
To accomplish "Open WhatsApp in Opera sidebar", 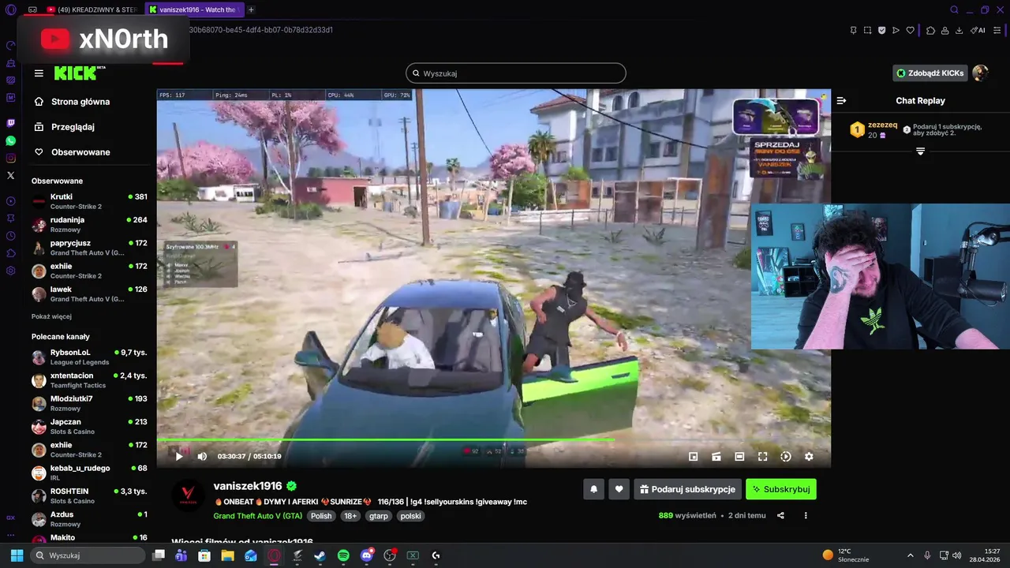I will pos(10,140).
